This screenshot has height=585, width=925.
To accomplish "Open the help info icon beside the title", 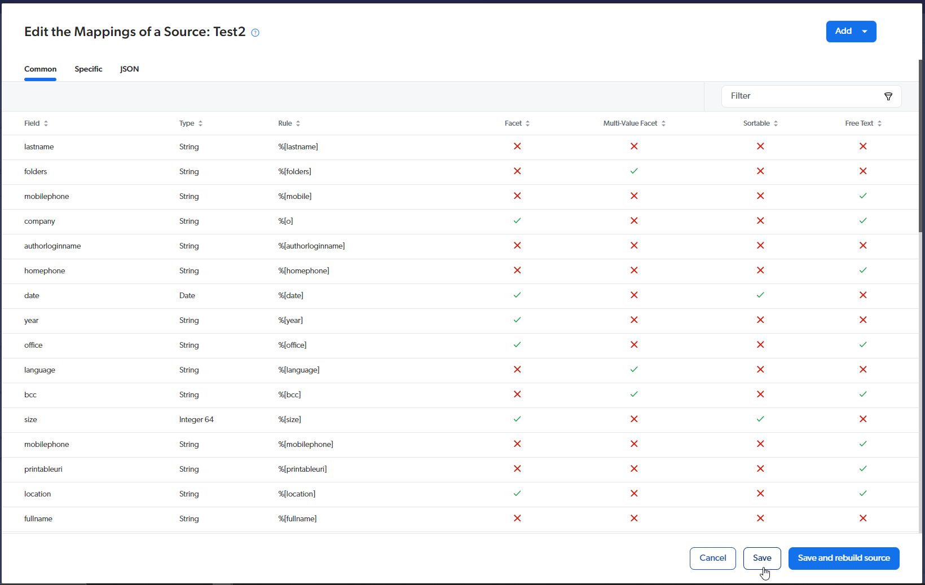I will pos(255,33).
